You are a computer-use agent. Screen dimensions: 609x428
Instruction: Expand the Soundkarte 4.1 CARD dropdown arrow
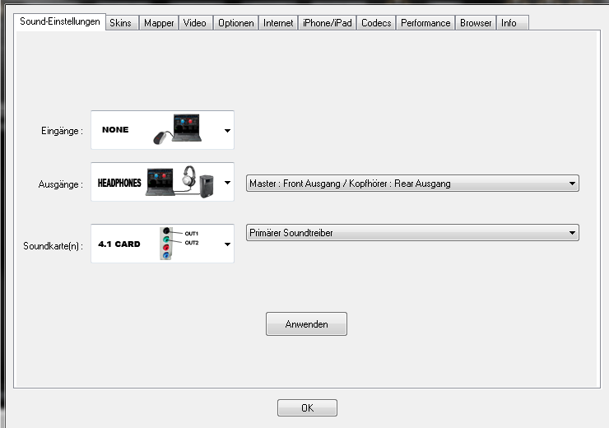coord(227,244)
